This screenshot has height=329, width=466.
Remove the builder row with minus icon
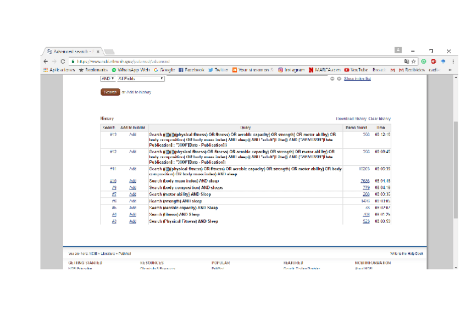tap(332, 79)
